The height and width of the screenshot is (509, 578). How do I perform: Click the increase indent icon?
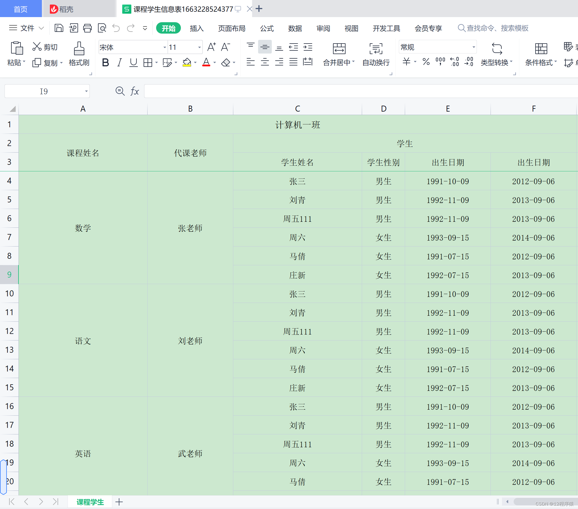(308, 47)
